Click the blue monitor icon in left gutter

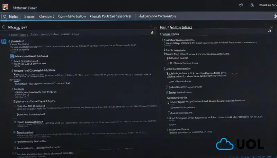tap(4, 42)
